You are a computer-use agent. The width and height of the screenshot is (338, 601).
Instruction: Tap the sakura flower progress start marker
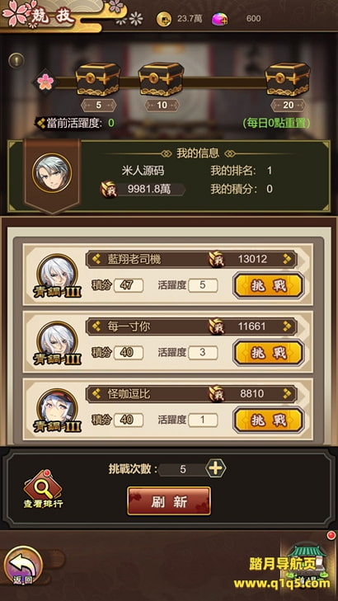click(45, 82)
